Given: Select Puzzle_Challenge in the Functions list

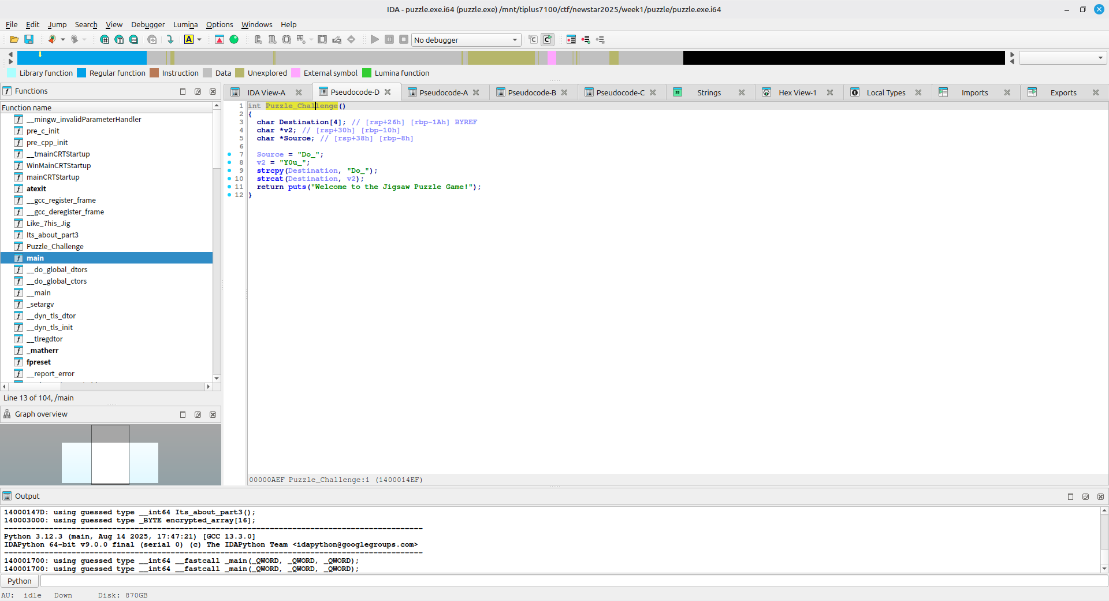Looking at the screenshot, I should (x=55, y=246).
